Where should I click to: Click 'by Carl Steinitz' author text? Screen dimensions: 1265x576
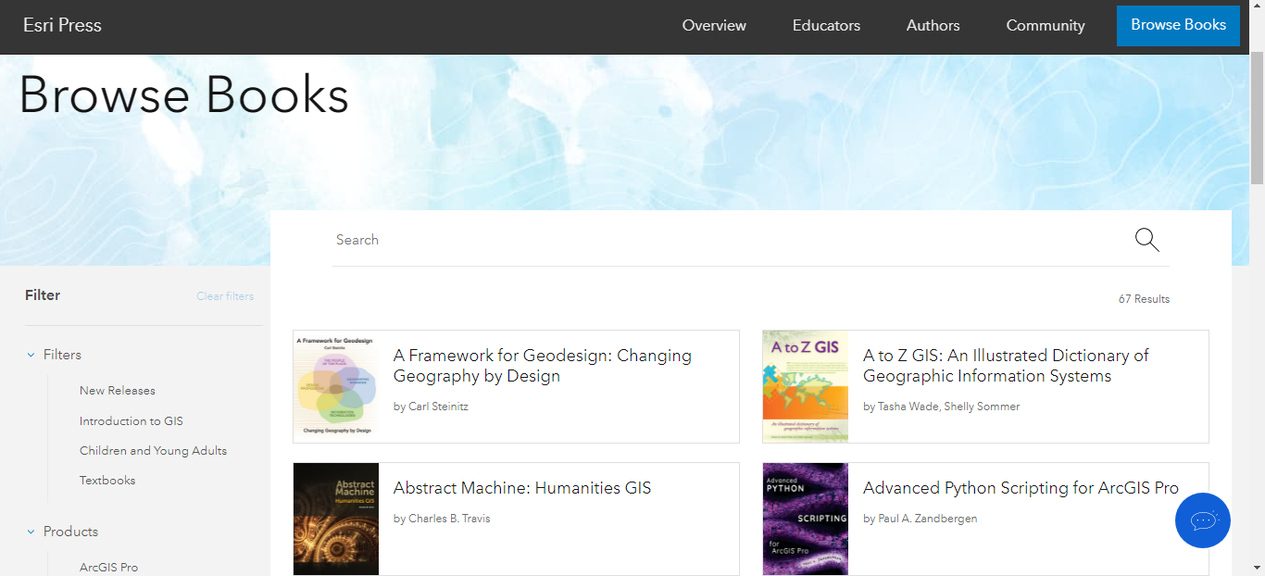pos(431,407)
